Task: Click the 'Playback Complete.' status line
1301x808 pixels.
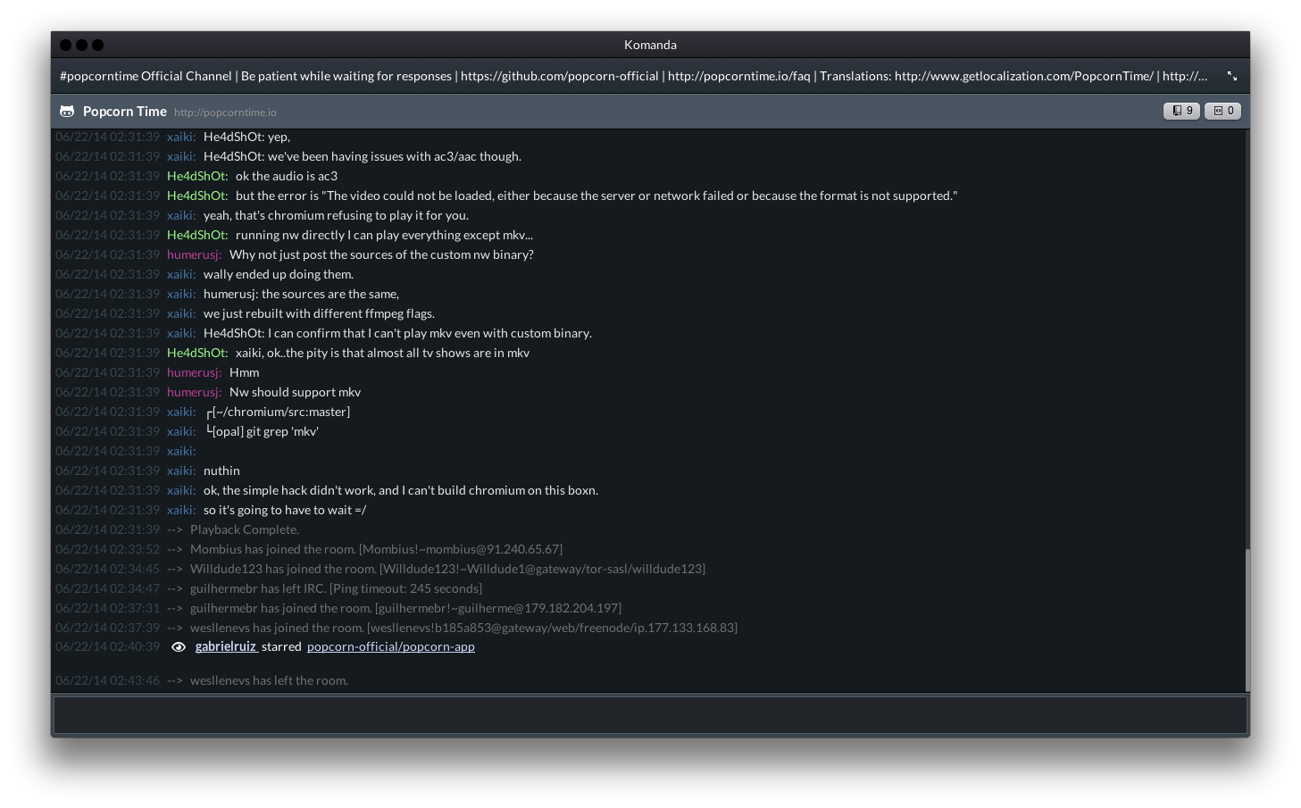Action: [x=245, y=529]
